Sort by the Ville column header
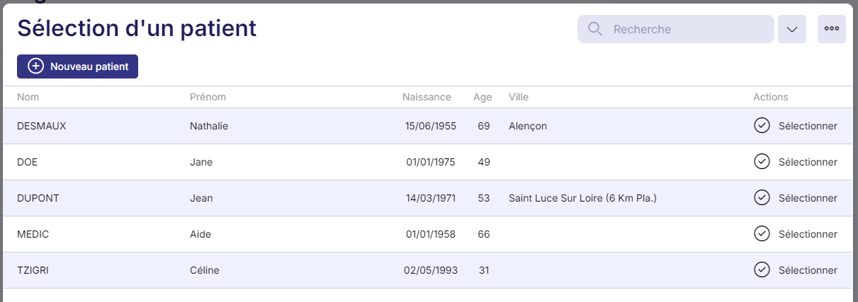This screenshot has width=858, height=302. click(519, 97)
